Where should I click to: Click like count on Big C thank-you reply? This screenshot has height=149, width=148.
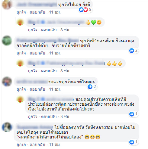tap(134, 114)
